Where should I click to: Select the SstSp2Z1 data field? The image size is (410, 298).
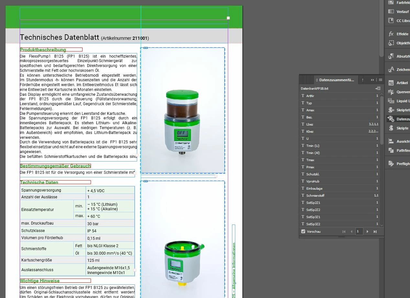coord(340,203)
